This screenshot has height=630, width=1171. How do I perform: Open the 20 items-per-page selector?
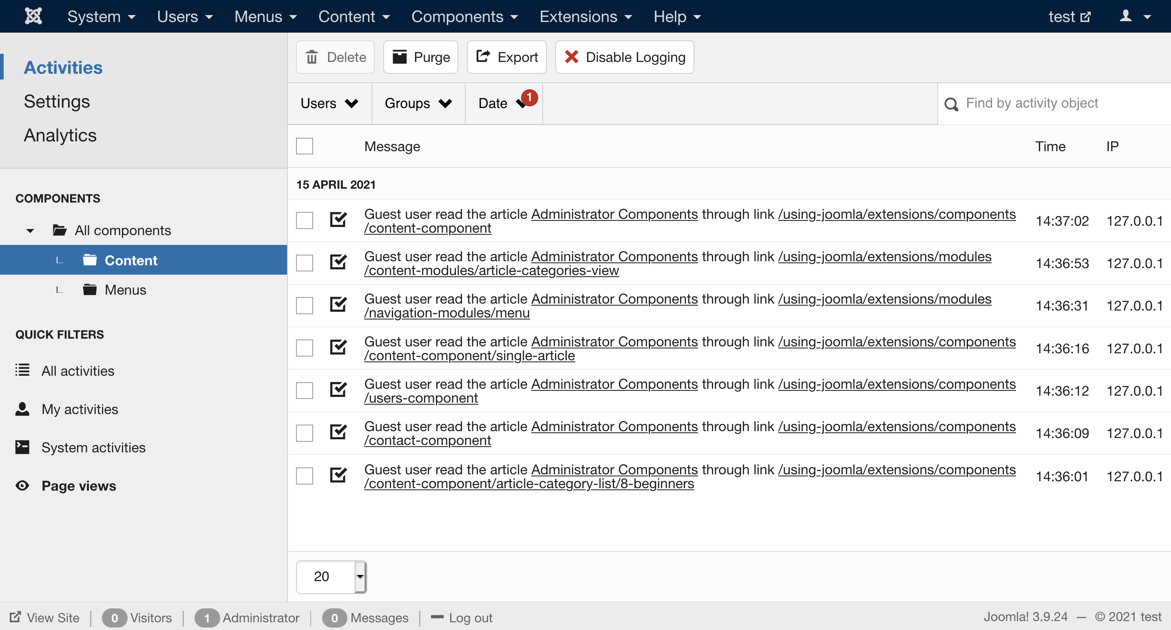(x=331, y=576)
